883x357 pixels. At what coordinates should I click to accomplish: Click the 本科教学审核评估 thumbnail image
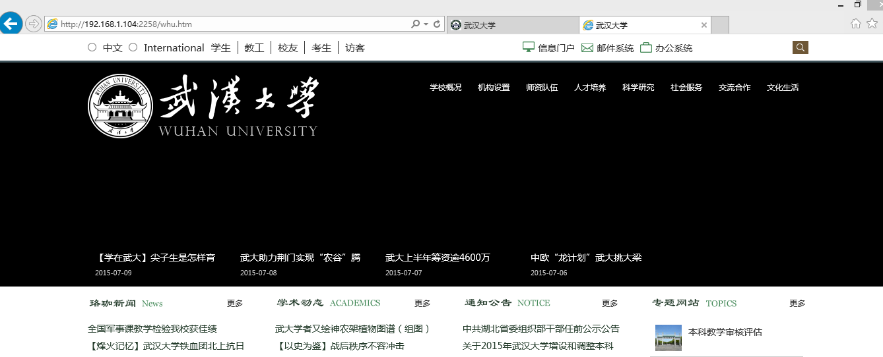click(x=668, y=337)
